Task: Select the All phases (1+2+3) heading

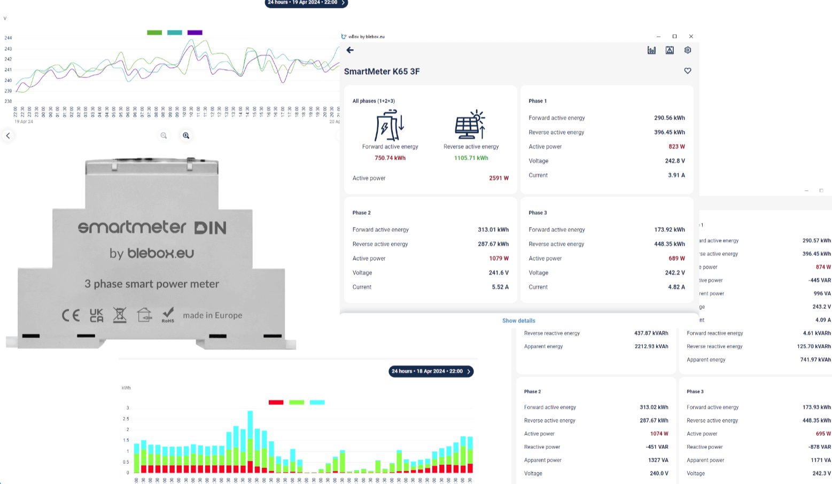Action: tap(374, 101)
